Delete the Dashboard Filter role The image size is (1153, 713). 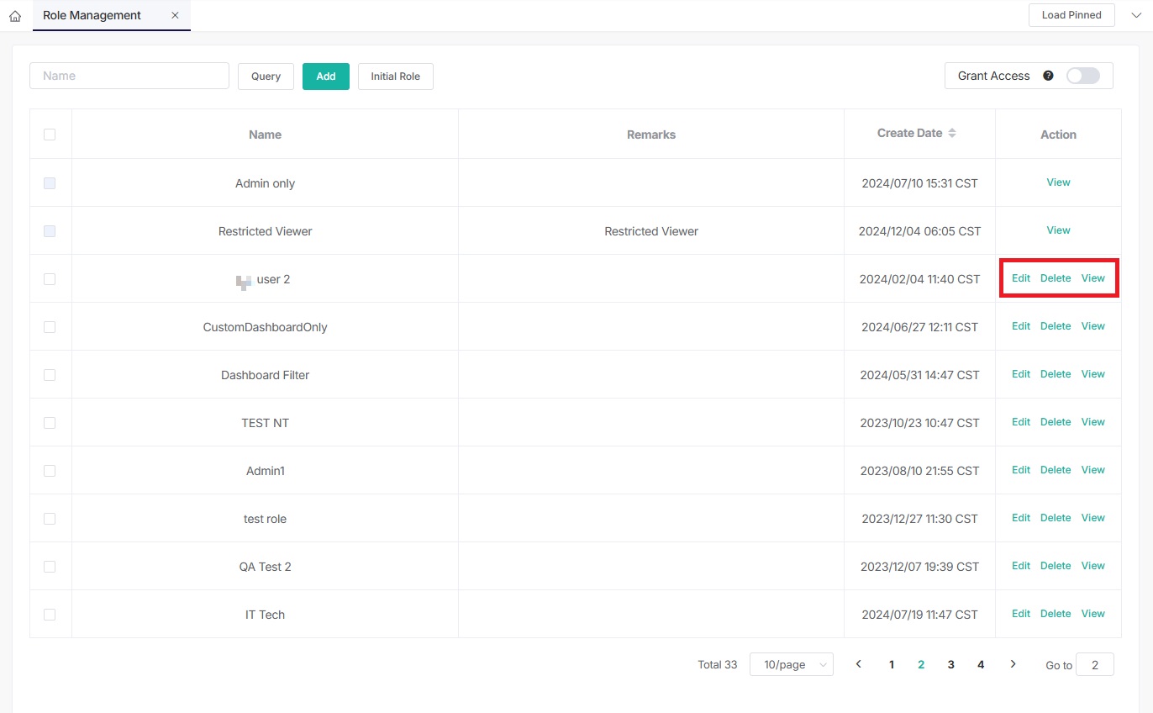1055,374
